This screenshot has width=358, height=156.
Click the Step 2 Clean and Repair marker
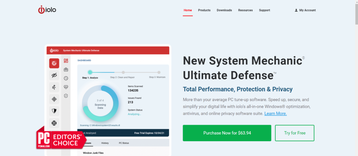123,72
